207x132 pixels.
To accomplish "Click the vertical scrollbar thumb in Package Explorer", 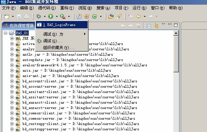I will coord(176,54).
